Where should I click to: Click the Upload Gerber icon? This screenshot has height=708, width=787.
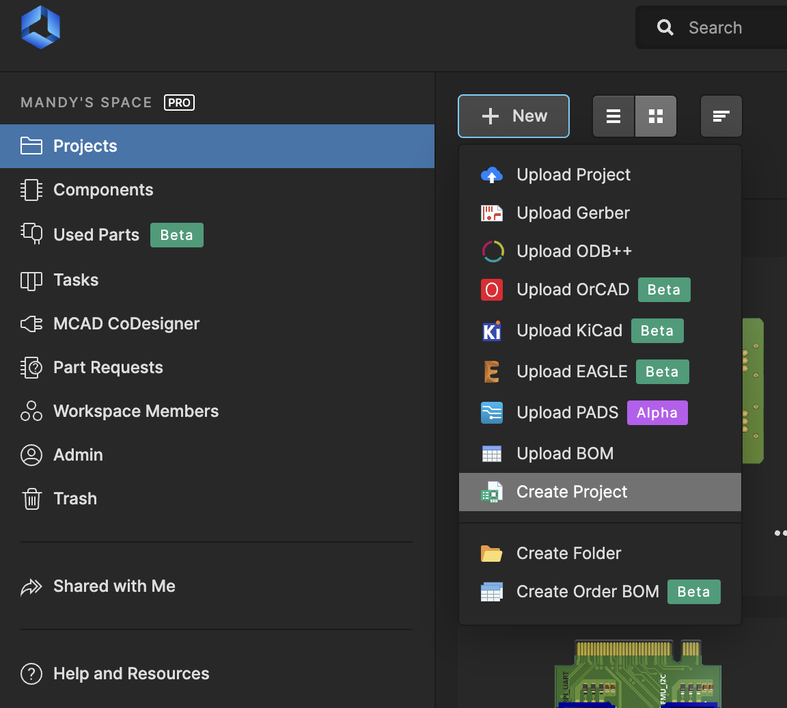(x=491, y=213)
